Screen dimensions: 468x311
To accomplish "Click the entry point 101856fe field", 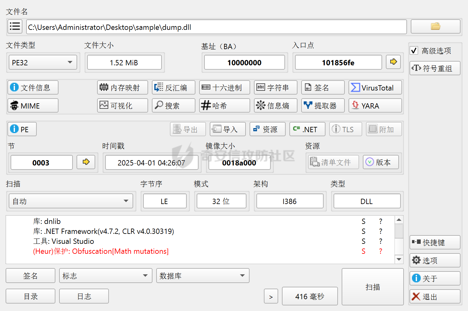I will click(x=339, y=62).
